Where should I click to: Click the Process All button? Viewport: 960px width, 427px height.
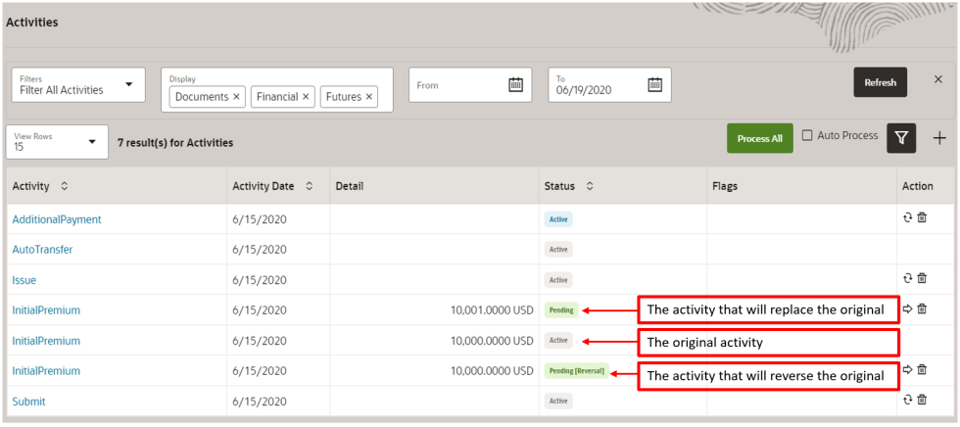tap(760, 138)
